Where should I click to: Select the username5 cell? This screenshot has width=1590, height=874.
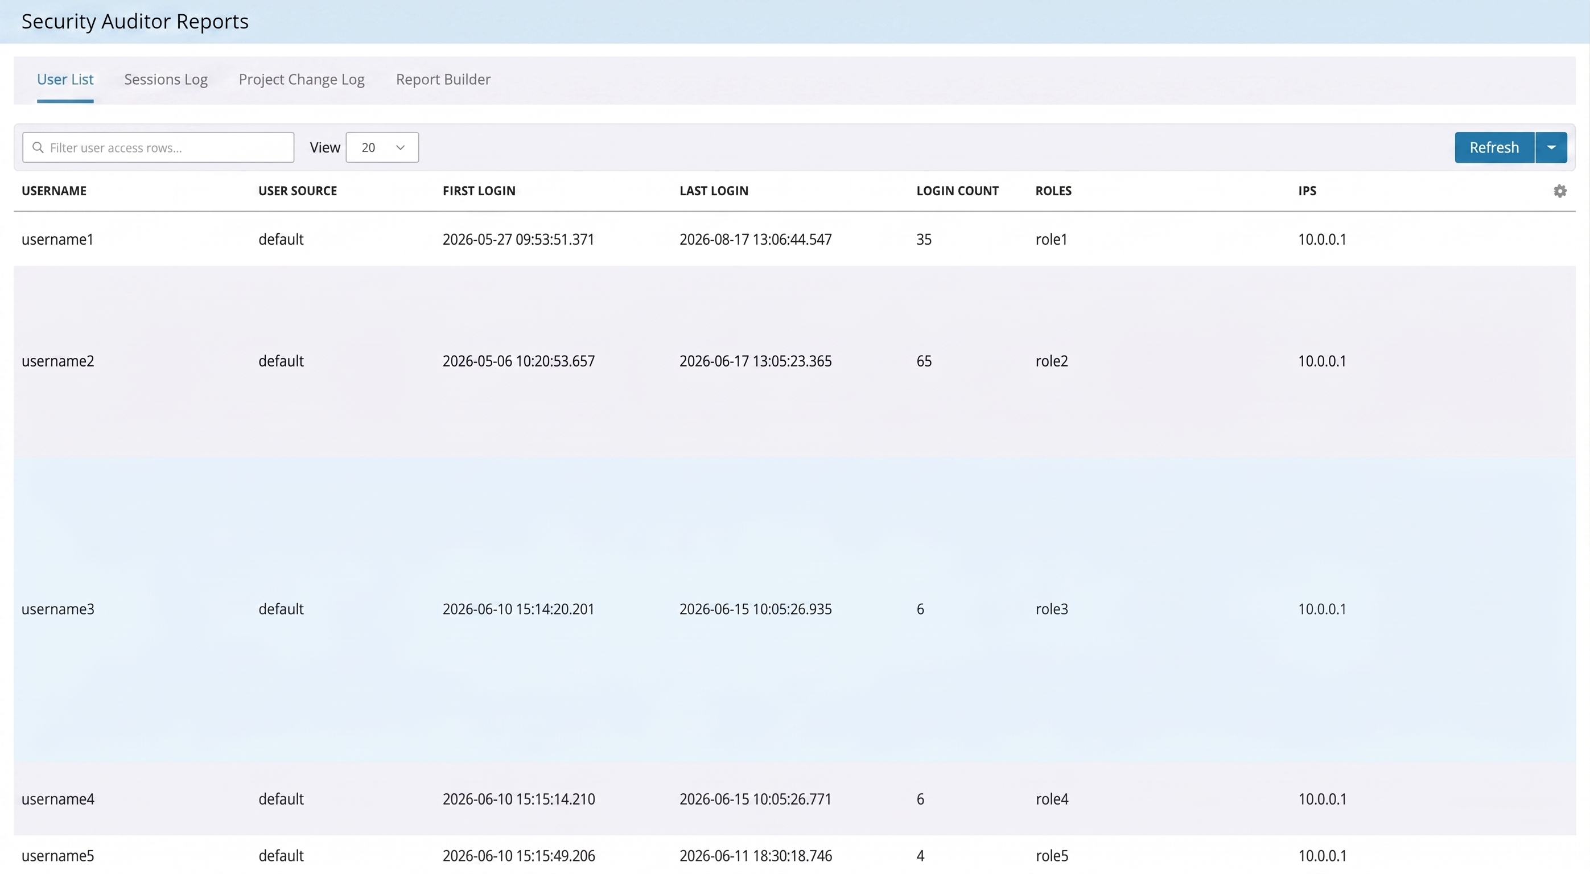[58, 856]
